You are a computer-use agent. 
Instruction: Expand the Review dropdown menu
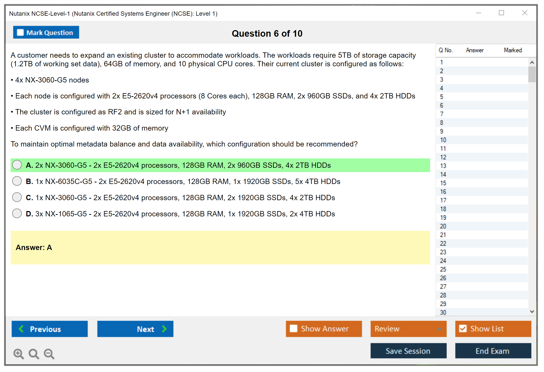click(x=439, y=328)
